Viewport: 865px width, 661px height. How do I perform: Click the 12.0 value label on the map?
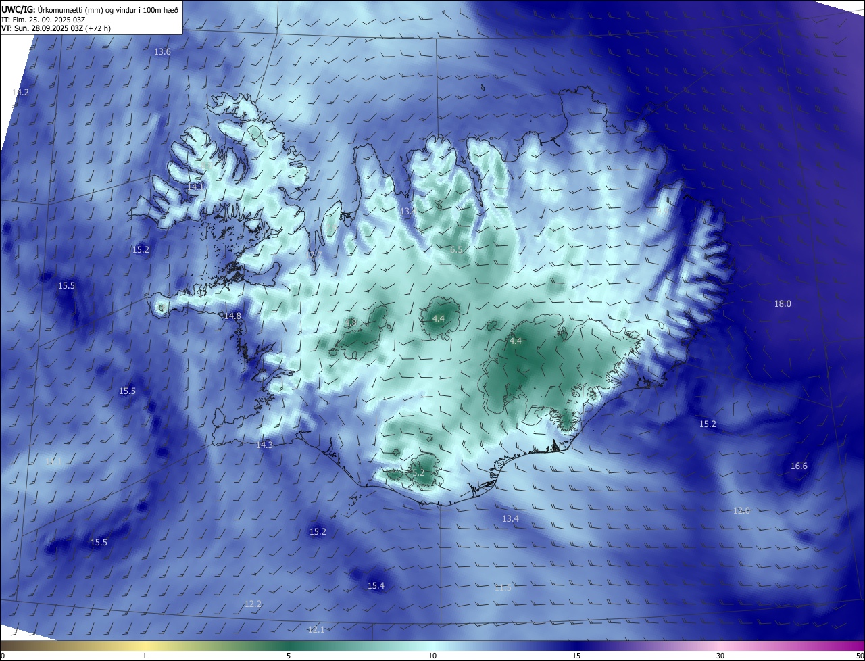741,511
